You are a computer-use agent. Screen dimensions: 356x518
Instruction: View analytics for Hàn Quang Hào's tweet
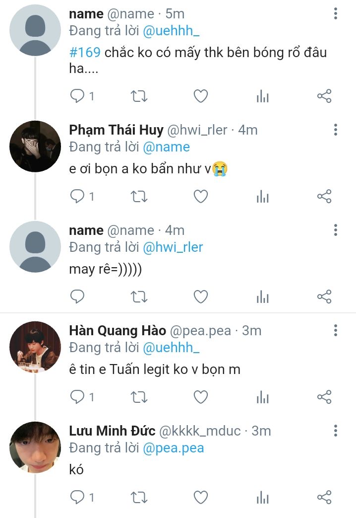(x=262, y=397)
